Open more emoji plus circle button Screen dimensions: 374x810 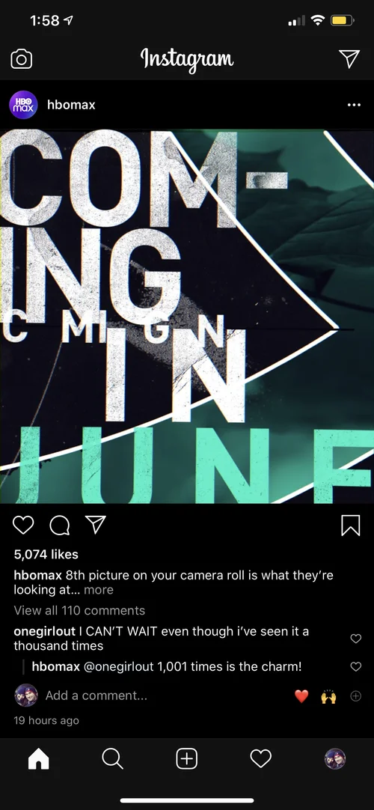[x=356, y=695]
